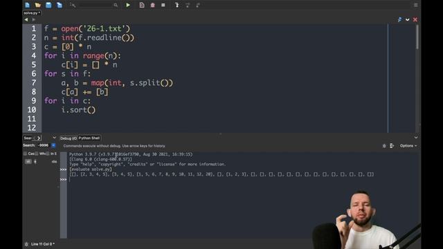The image size is (443, 249).
Task: Go forward in editor history with right arrow
Action: point(34,20)
